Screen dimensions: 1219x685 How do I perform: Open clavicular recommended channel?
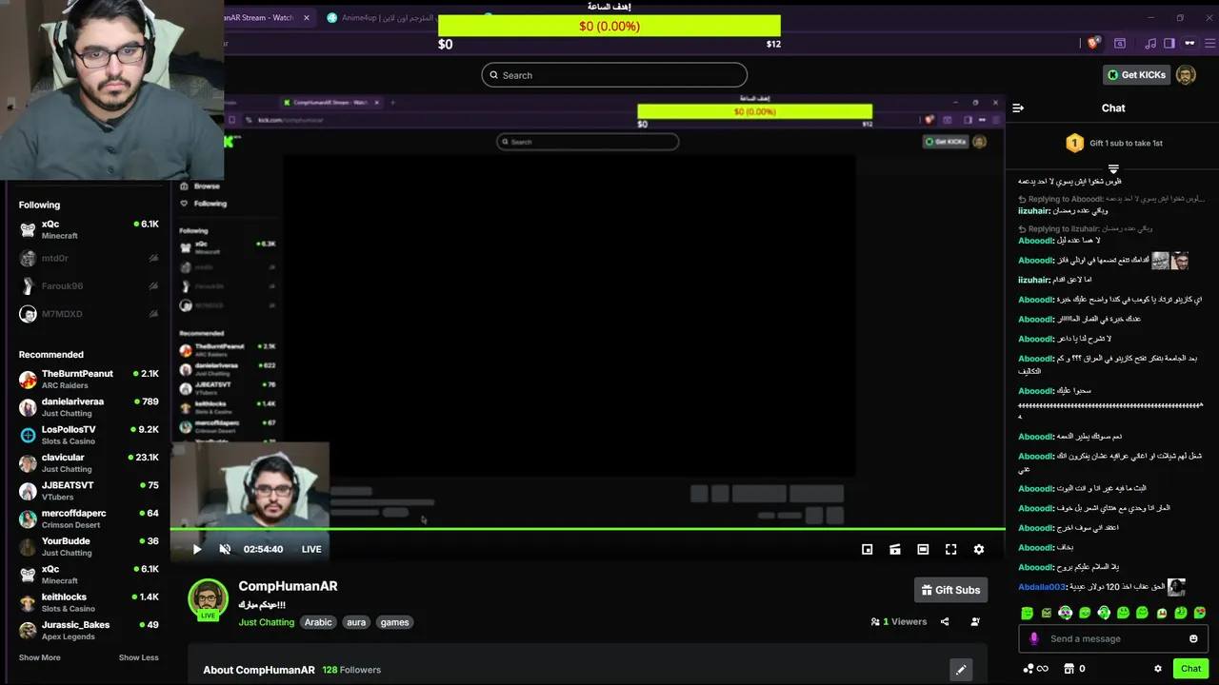(89, 462)
